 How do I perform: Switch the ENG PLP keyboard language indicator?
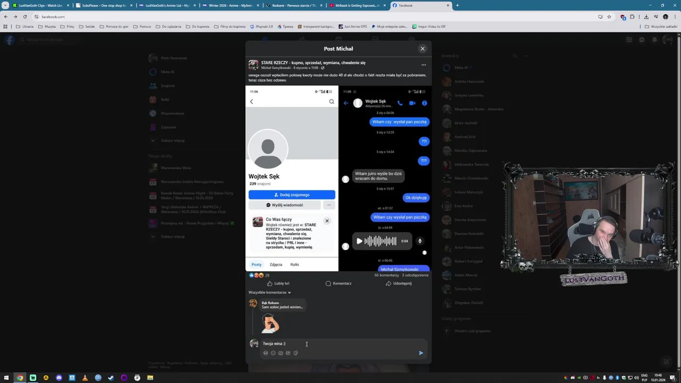tap(644, 378)
